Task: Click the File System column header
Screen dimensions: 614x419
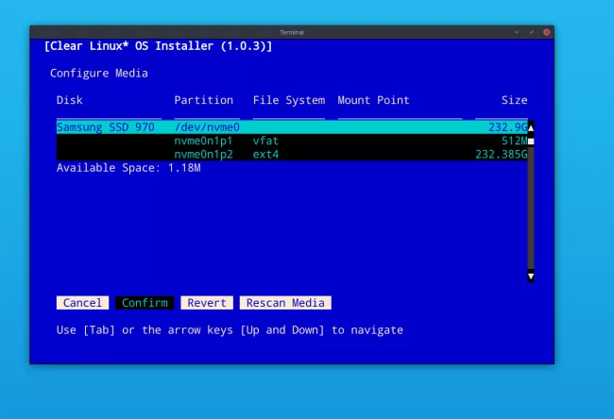Action: (x=288, y=100)
